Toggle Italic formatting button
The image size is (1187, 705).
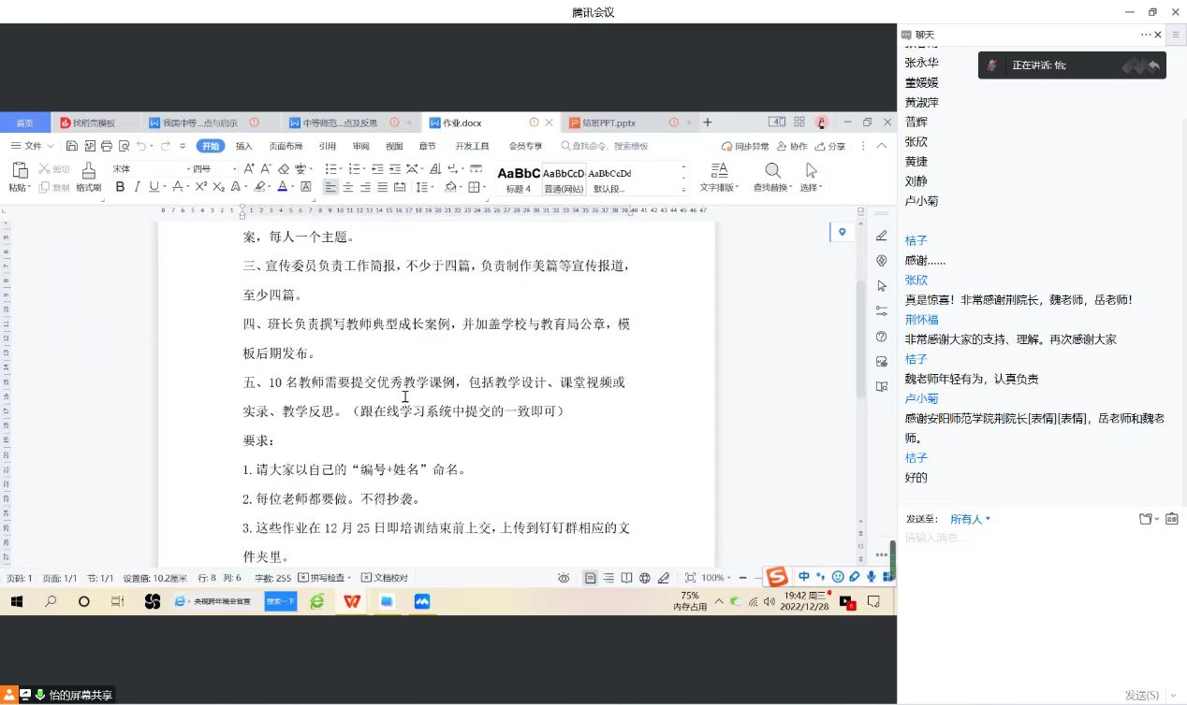click(137, 187)
